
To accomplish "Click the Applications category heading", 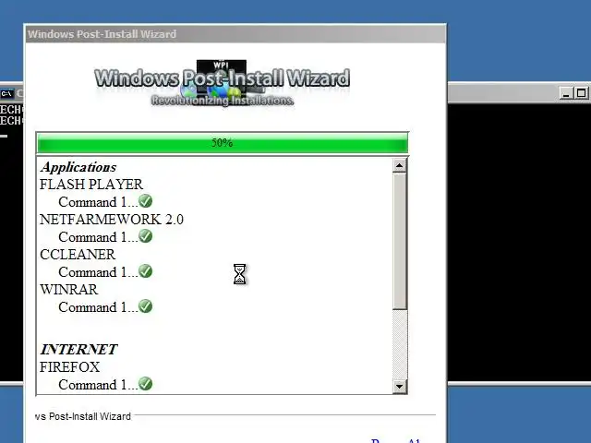I will [x=78, y=167].
